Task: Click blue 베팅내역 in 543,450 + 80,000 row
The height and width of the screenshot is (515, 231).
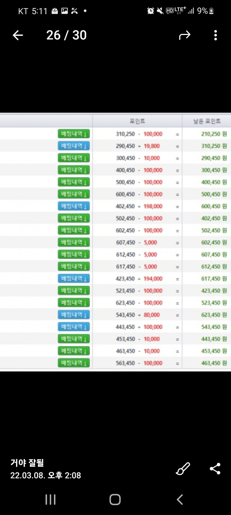Action: pos(74,315)
